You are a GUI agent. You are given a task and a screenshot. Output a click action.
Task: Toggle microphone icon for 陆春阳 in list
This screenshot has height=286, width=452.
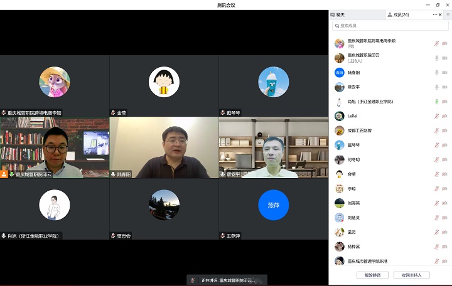click(436, 72)
